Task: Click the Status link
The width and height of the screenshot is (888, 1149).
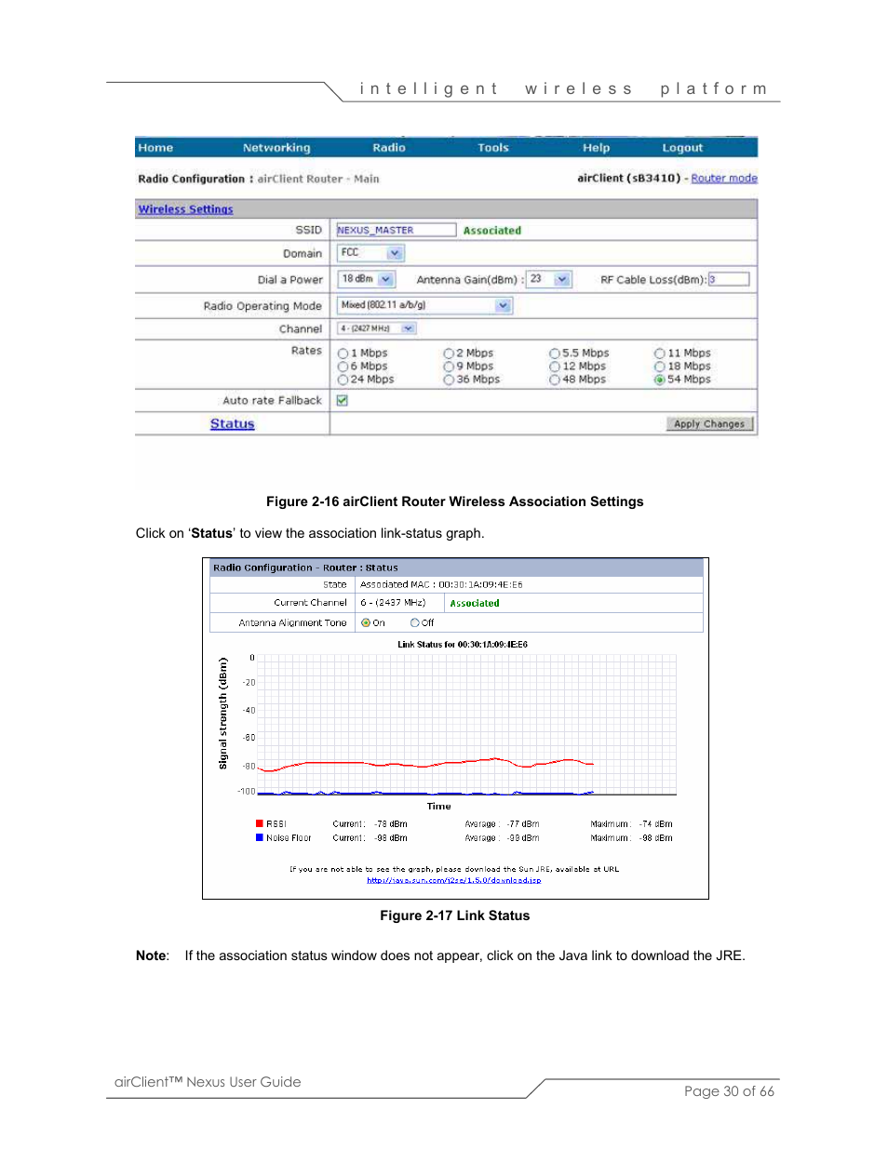Action: 232,424
